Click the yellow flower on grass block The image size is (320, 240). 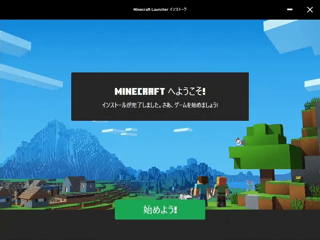coord(298,178)
